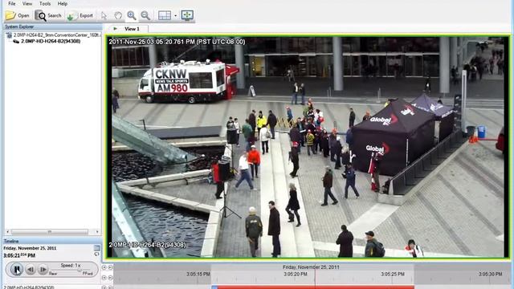This screenshot has width=514, height=289.
Task: Click the server icon beside the ConventionCenter node
Action: [9, 35]
